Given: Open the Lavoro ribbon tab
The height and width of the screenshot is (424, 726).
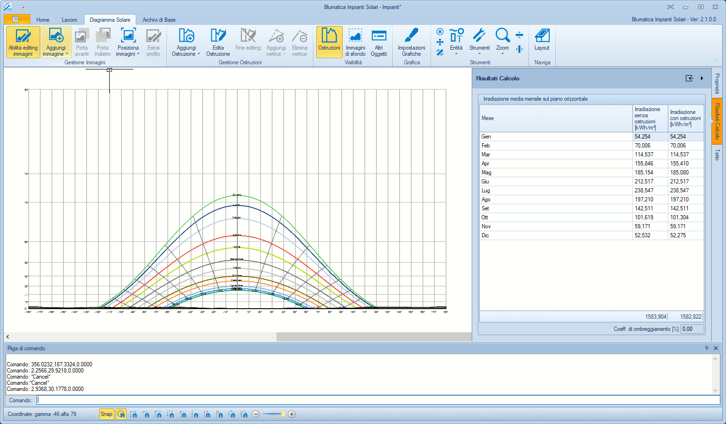Looking at the screenshot, I should [69, 20].
